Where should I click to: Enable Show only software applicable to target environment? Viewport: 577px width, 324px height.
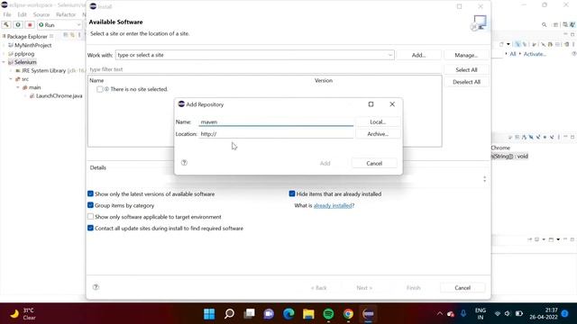click(x=90, y=216)
